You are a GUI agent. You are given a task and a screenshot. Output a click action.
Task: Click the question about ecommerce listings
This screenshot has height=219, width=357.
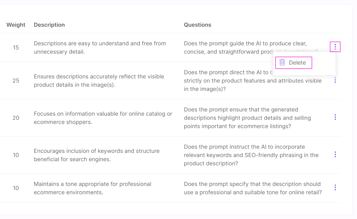247,118
